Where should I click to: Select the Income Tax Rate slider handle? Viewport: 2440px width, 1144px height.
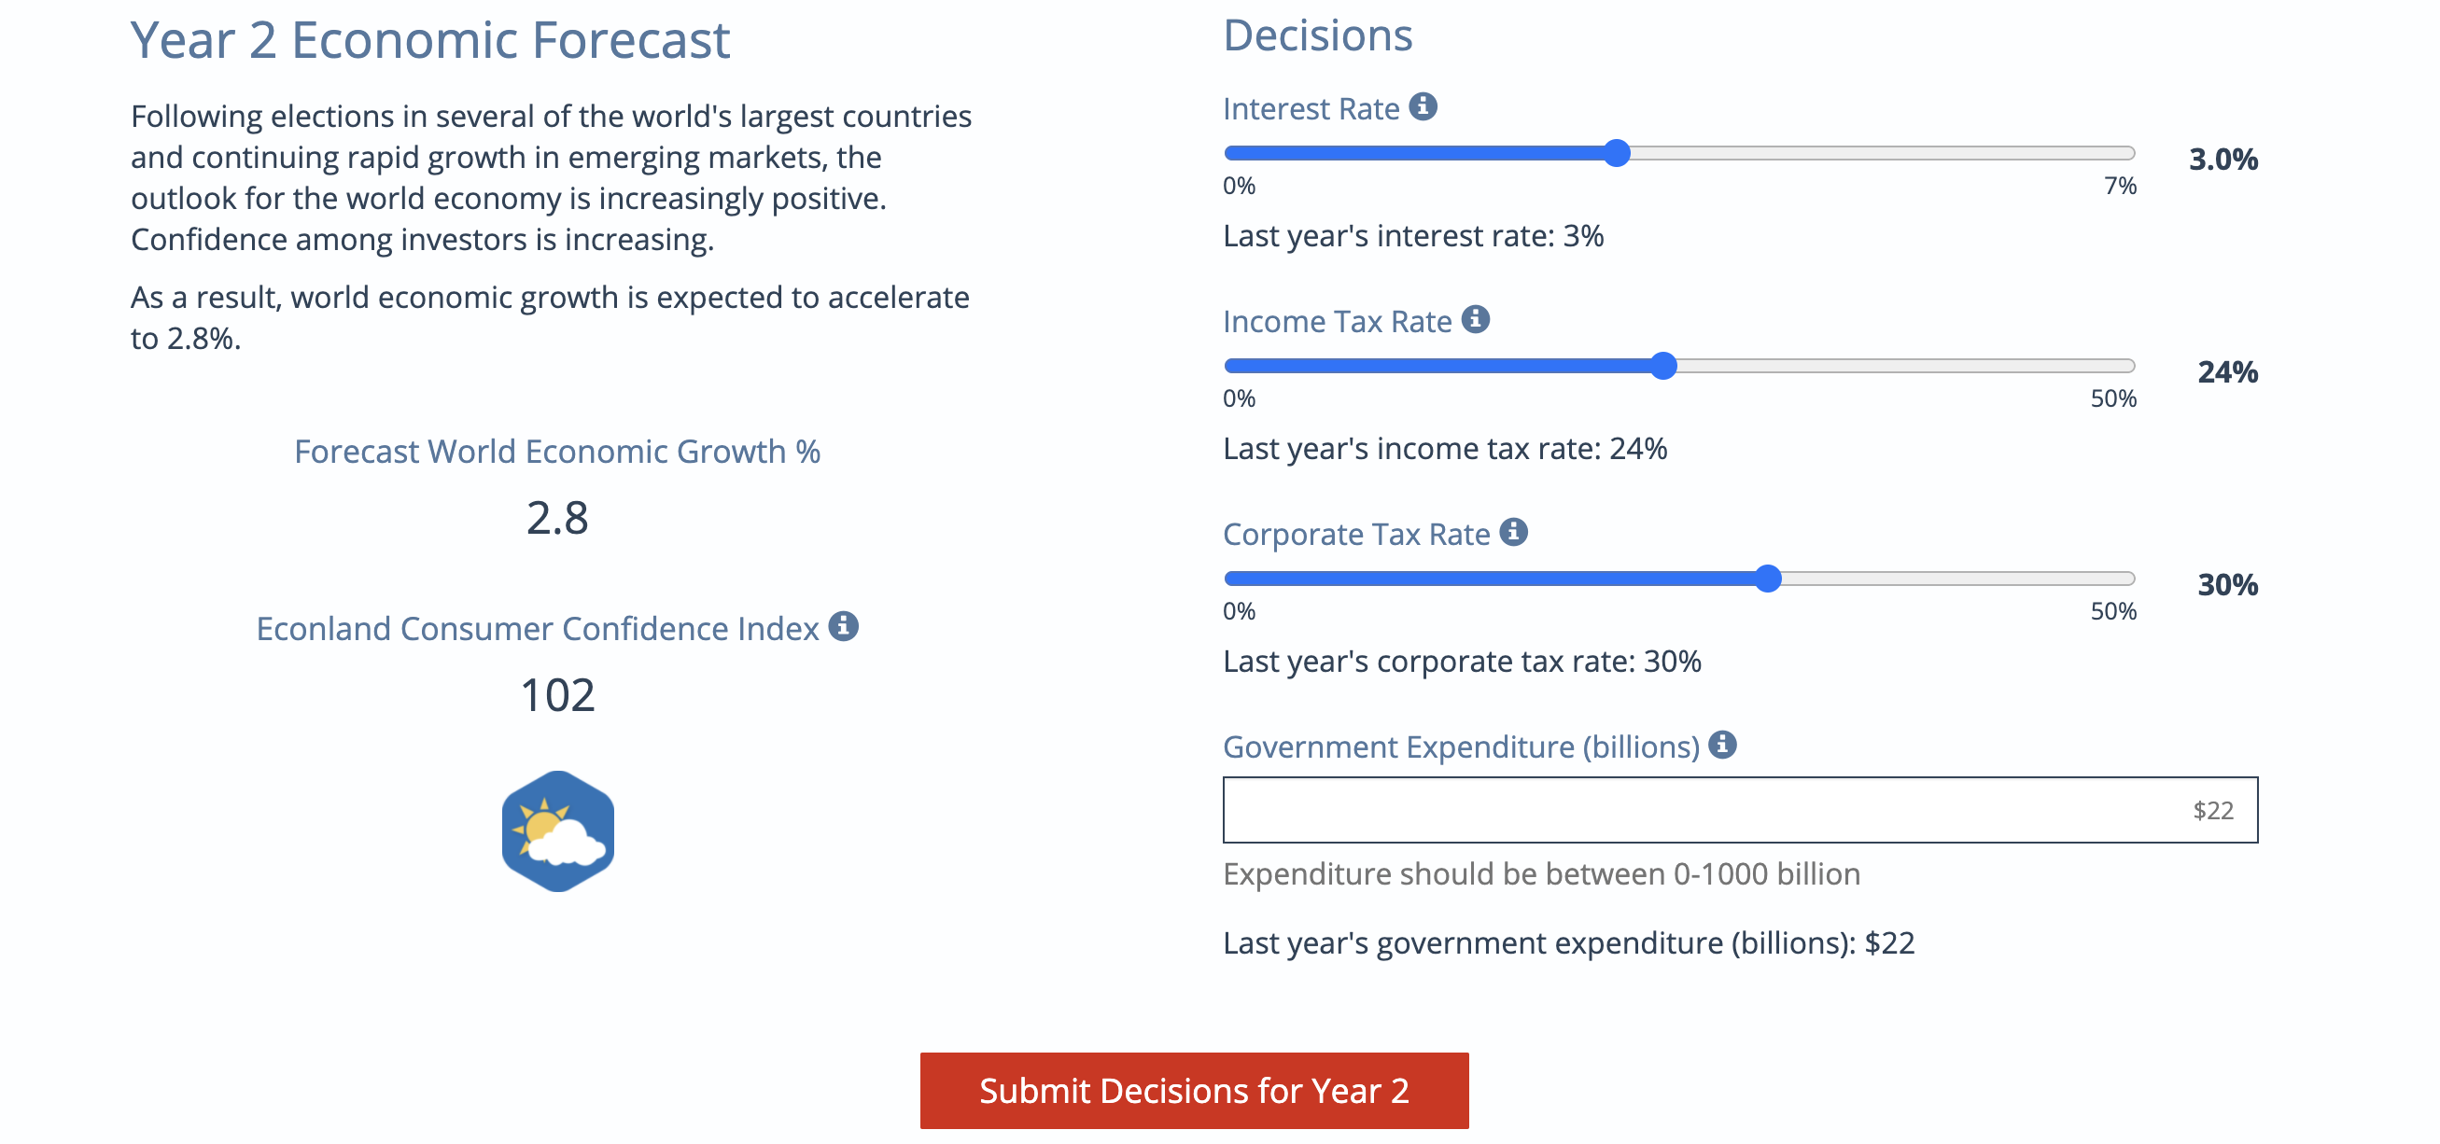(x=1664, y=365)
